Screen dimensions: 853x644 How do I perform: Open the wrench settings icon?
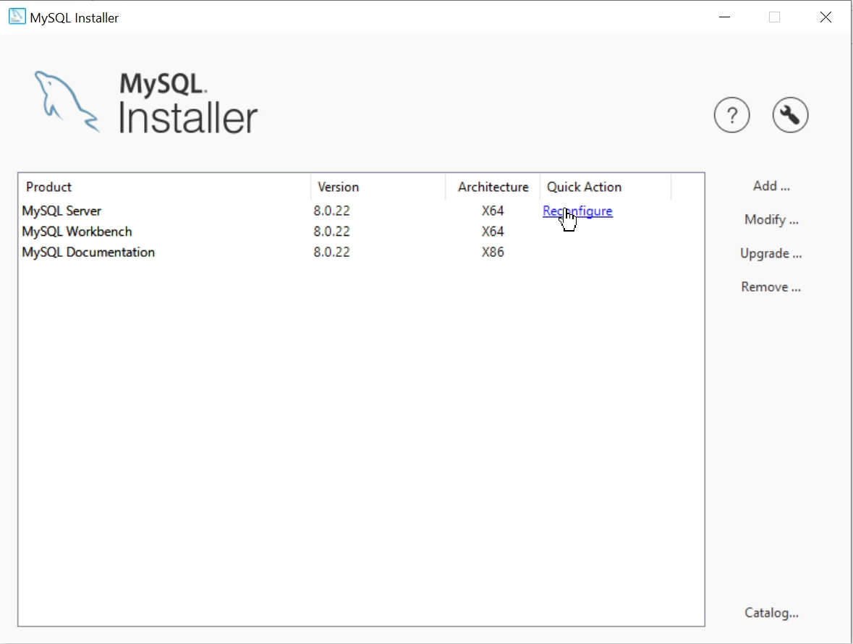(x=790, y=115)
